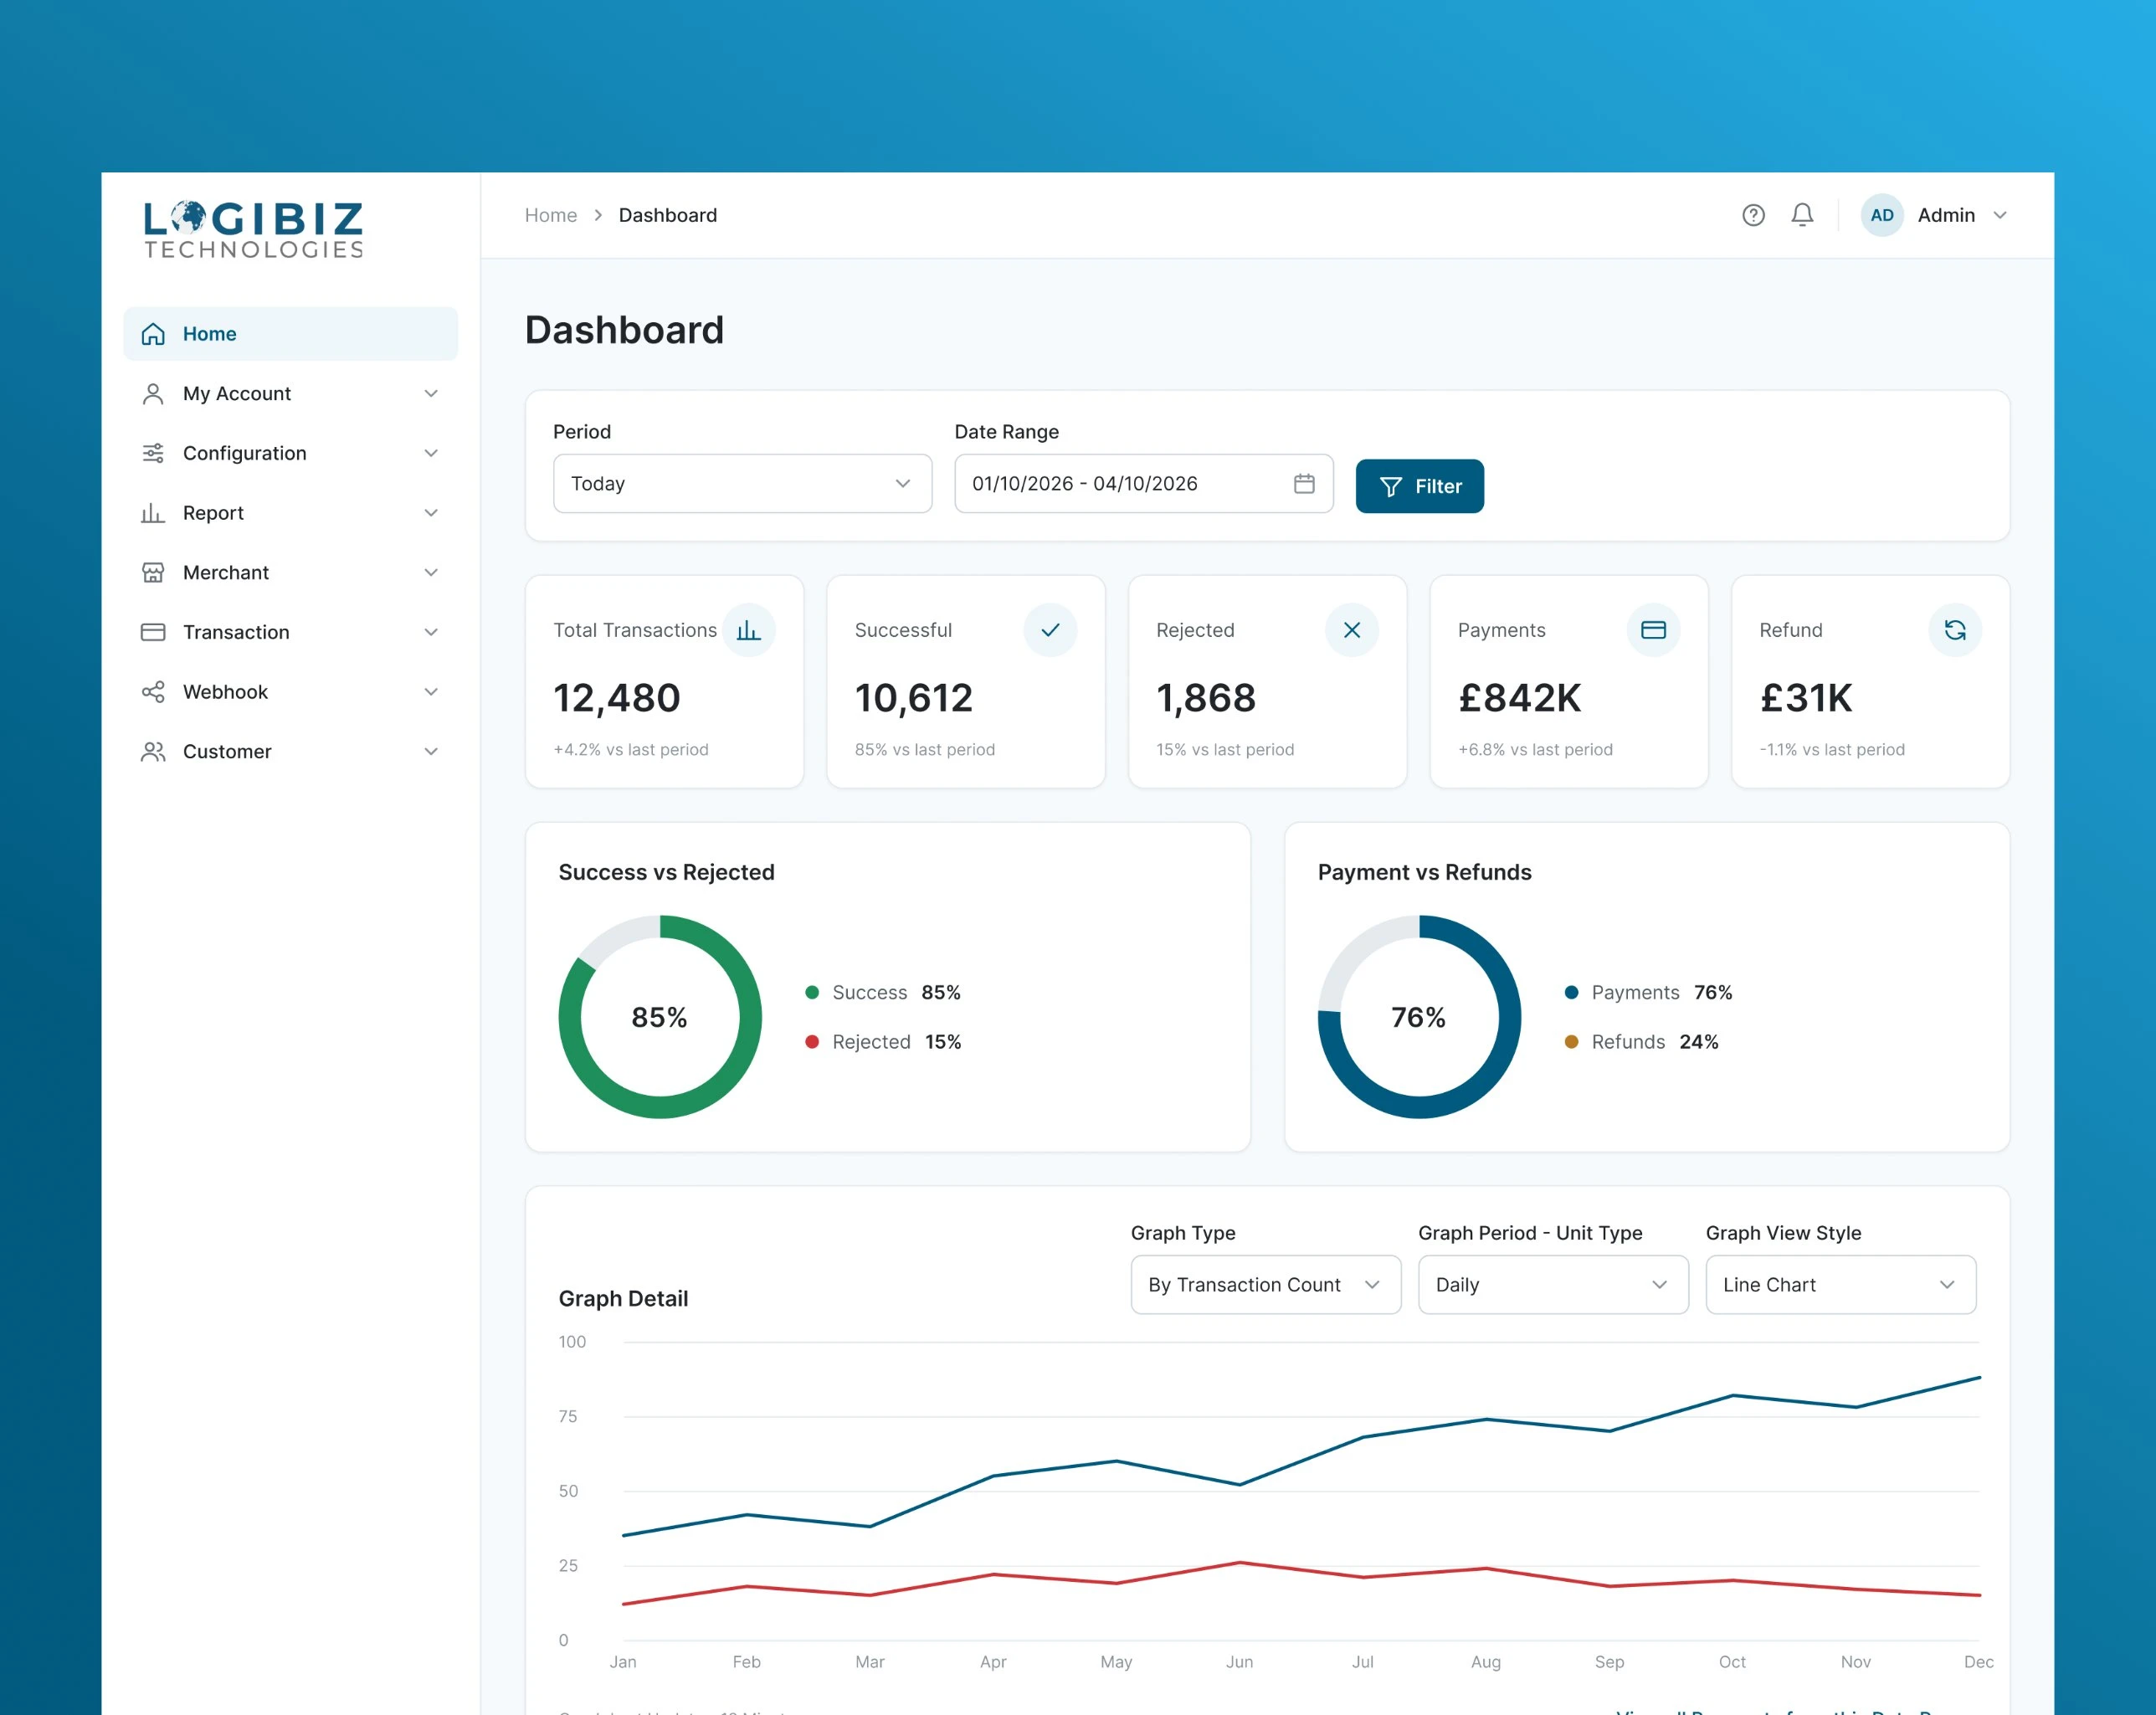Click the AD avatar circle
Viewport: 2156px width, 1715px height.
[x=1881, y=215]
